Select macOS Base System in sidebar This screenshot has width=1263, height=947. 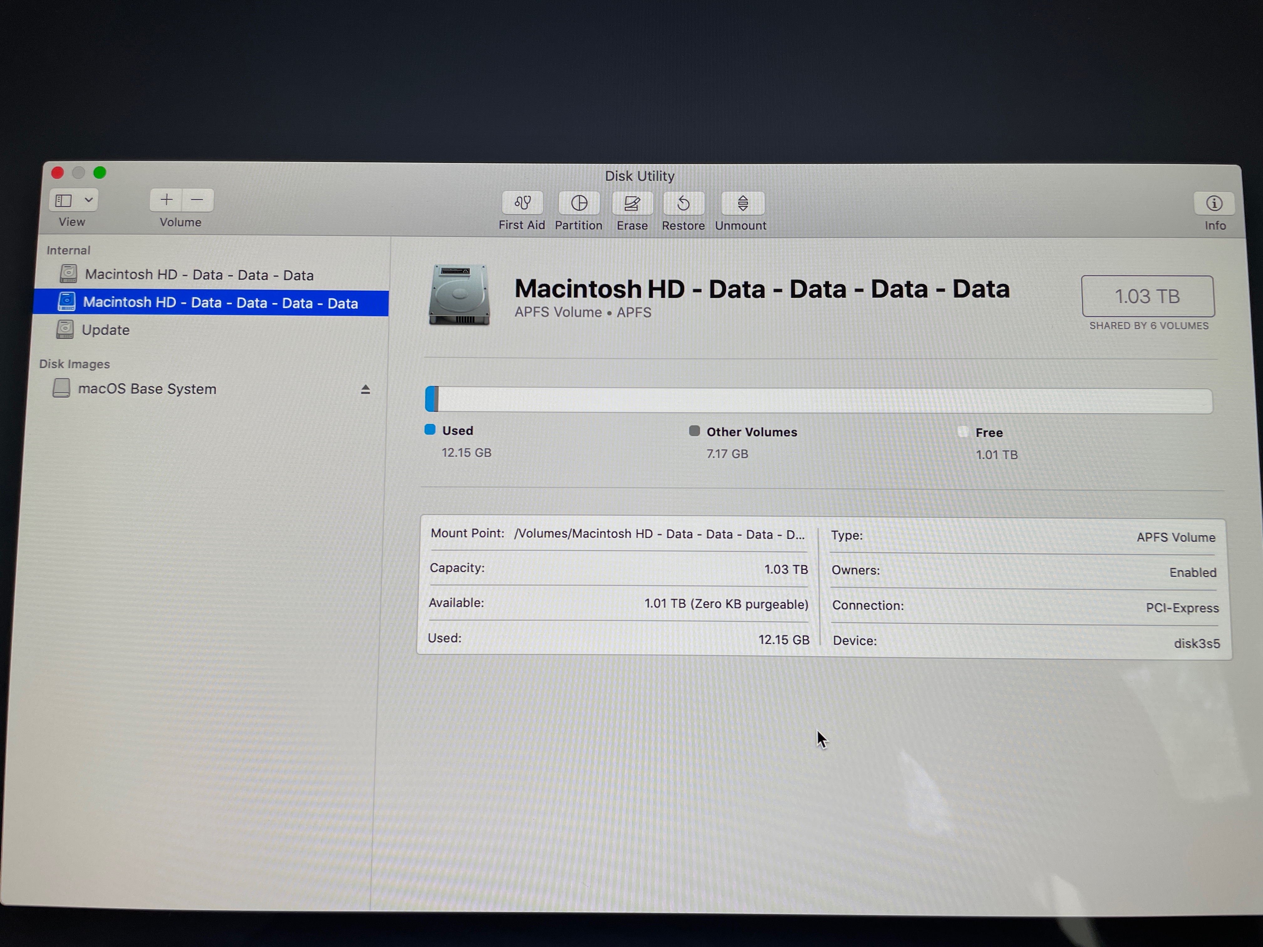pyautogui.click(x=147, y=389)
